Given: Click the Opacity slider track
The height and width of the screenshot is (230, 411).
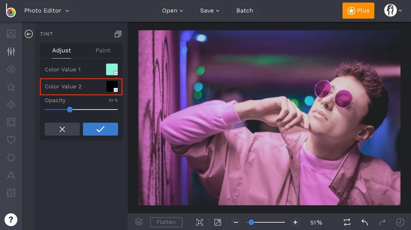Looking at the screenshot, I should click(x=94, y=110).
